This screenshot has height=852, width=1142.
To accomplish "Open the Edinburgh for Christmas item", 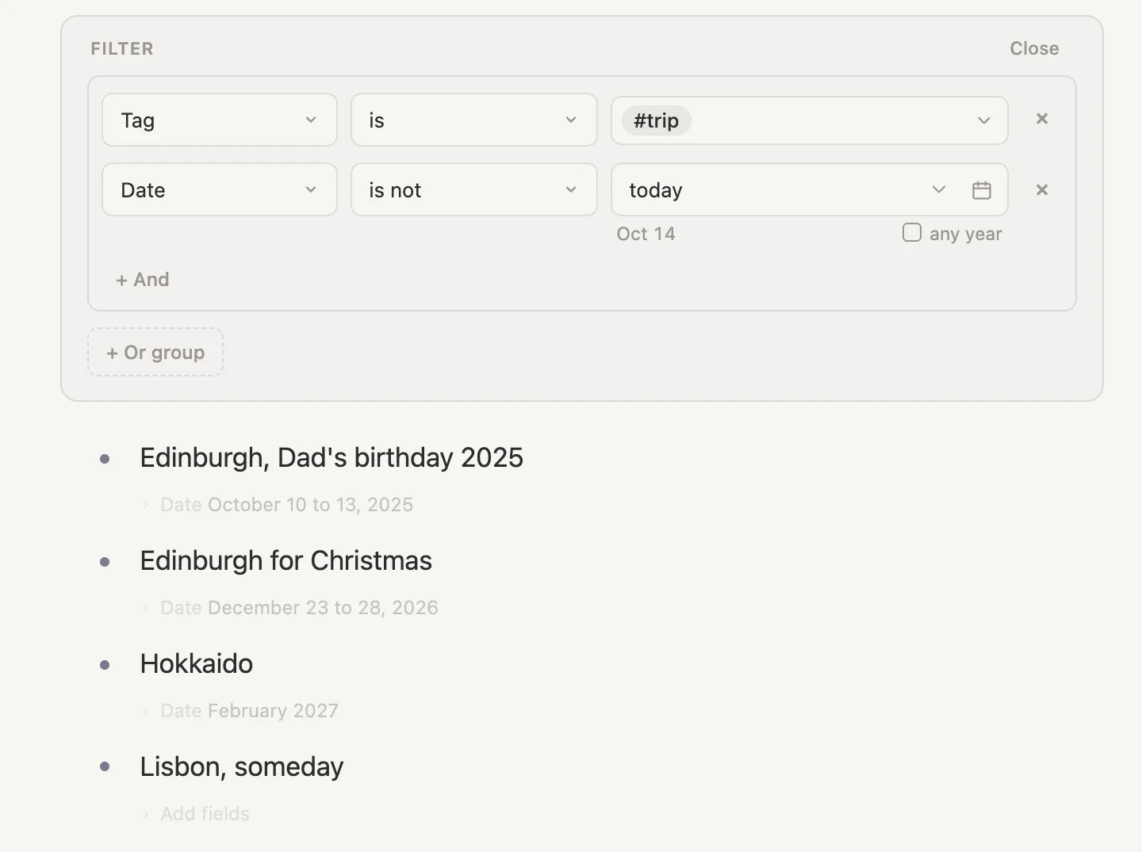I will (x=286, y=561).
